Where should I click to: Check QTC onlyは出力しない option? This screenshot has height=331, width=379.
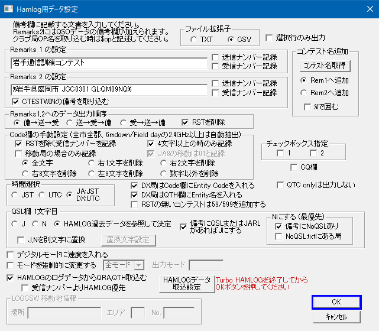[281, 185]
